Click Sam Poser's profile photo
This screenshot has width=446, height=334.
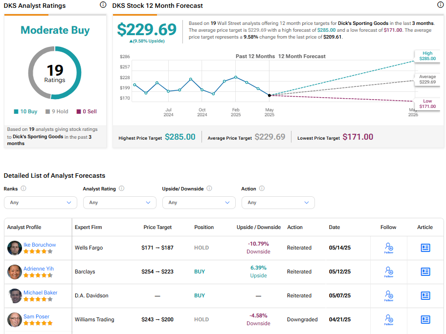click(15, 319)
